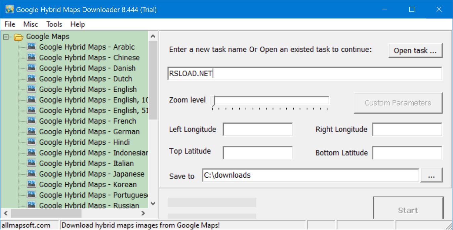Browse for save folder with ... button

432,175
